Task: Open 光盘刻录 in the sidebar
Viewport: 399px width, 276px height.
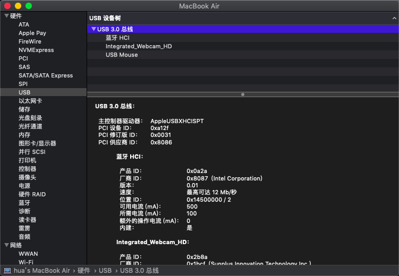Action: tap(30, 118)
